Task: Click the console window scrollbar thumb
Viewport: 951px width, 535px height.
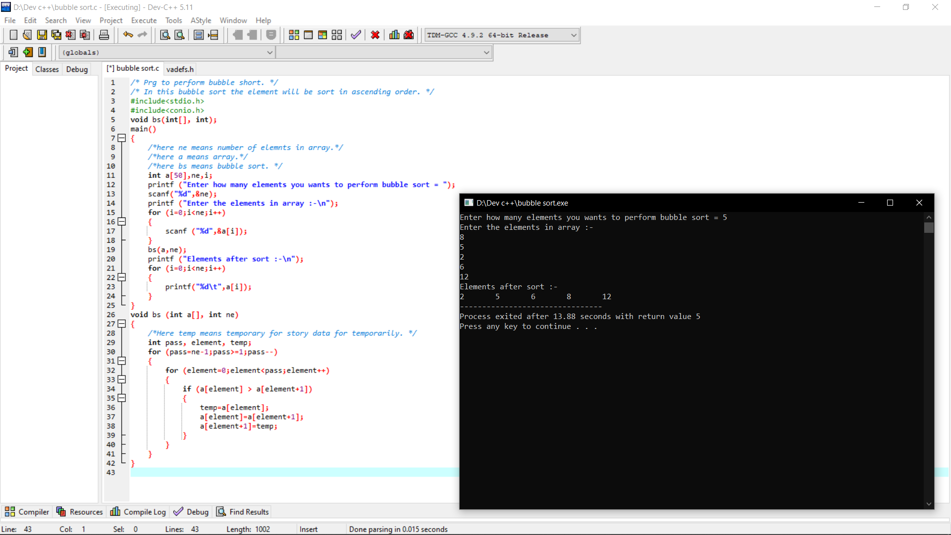Action: tap(929, 228)
